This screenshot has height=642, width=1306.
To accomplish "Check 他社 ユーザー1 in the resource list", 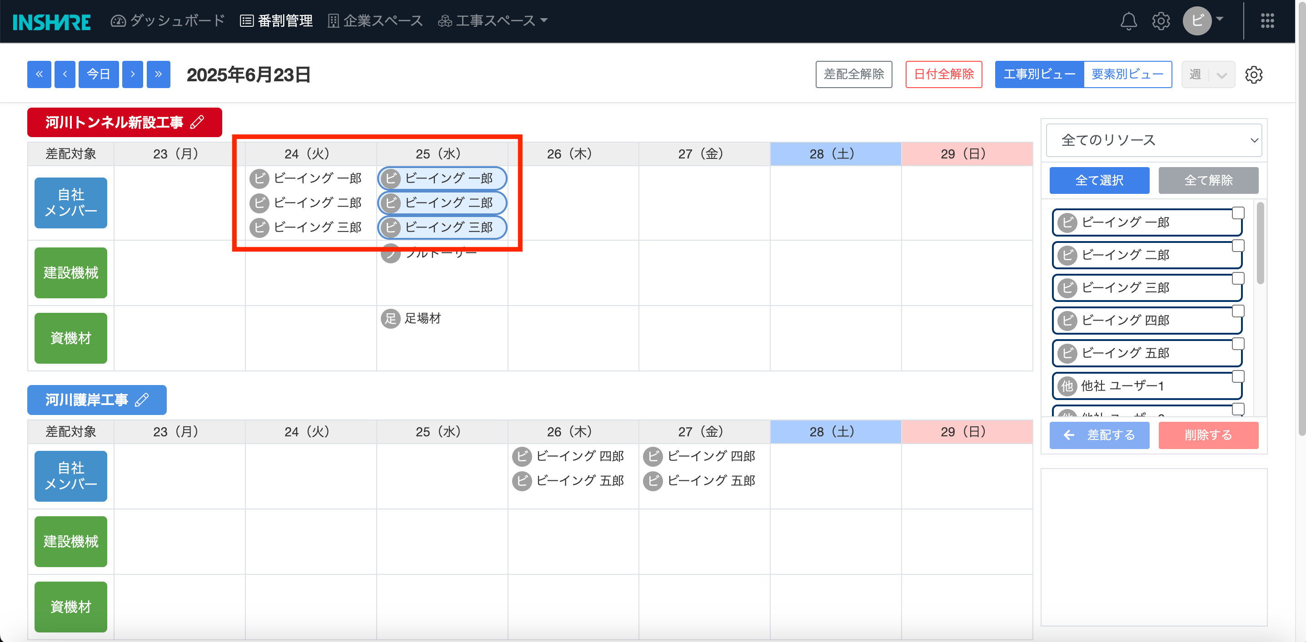I will (1238, 376).
